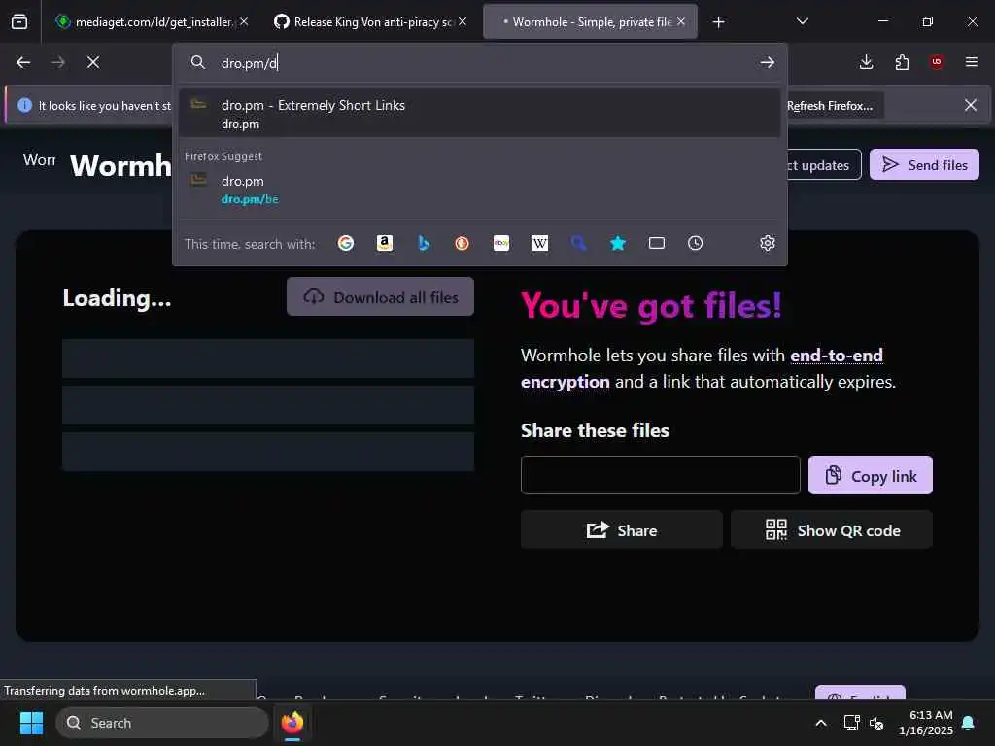
Task: Click the updates button next to Send files
Action: (x=822, y=165)
